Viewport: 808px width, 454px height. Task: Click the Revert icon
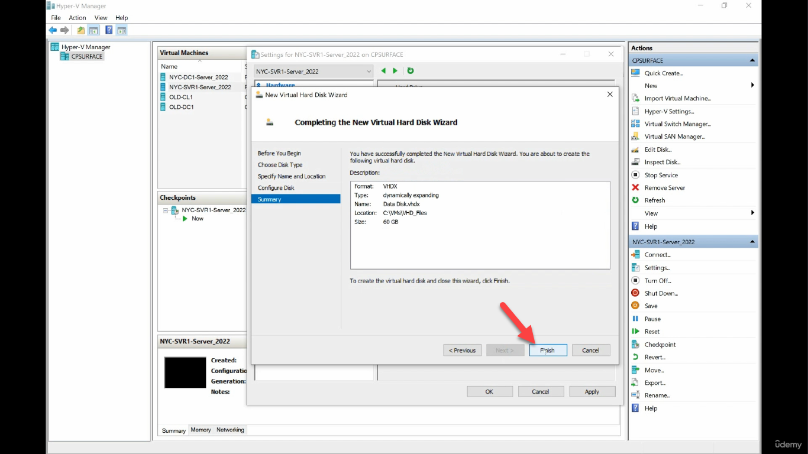[x=635, y=357]
